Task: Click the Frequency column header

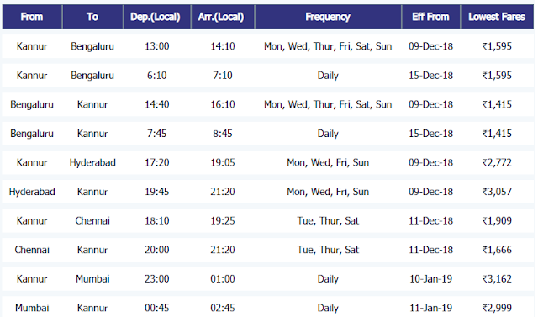Action: click(328, 17)
